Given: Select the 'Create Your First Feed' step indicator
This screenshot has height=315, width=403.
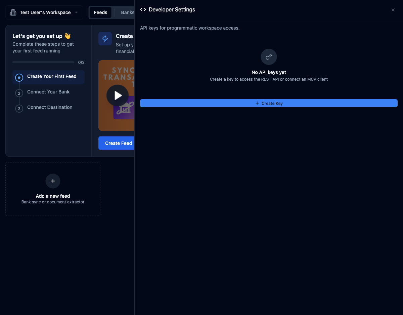Looking at the screenshot, I should [19, 77].
